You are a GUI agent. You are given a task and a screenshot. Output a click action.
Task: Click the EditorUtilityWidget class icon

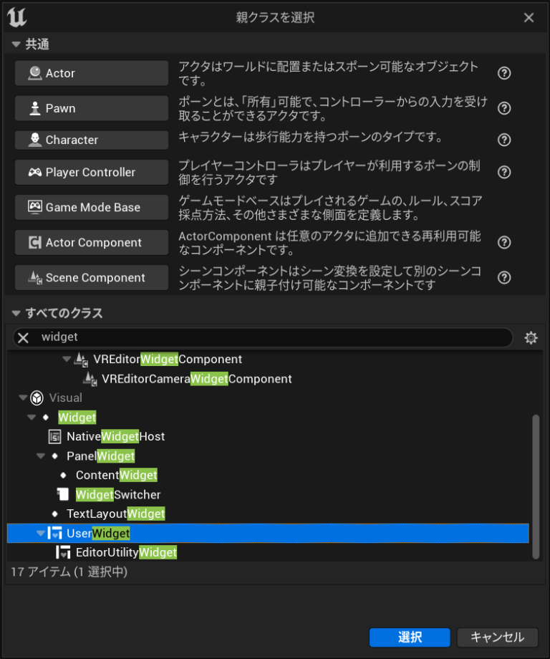(64, 553)
